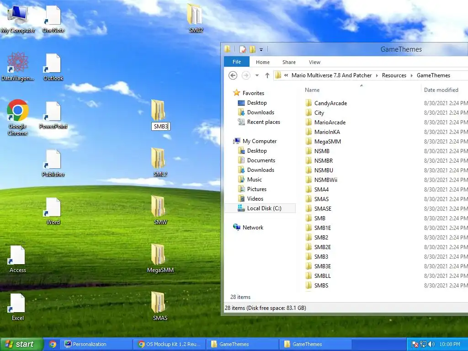
Task: Go up one folder level with Up arrow
Action: (x=267, y=75)
